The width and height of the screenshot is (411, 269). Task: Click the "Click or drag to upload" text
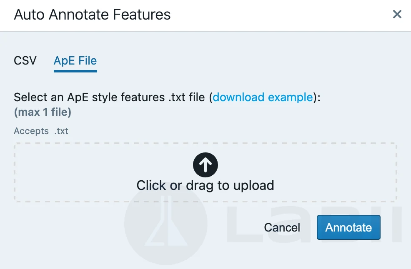click(205, 185)
